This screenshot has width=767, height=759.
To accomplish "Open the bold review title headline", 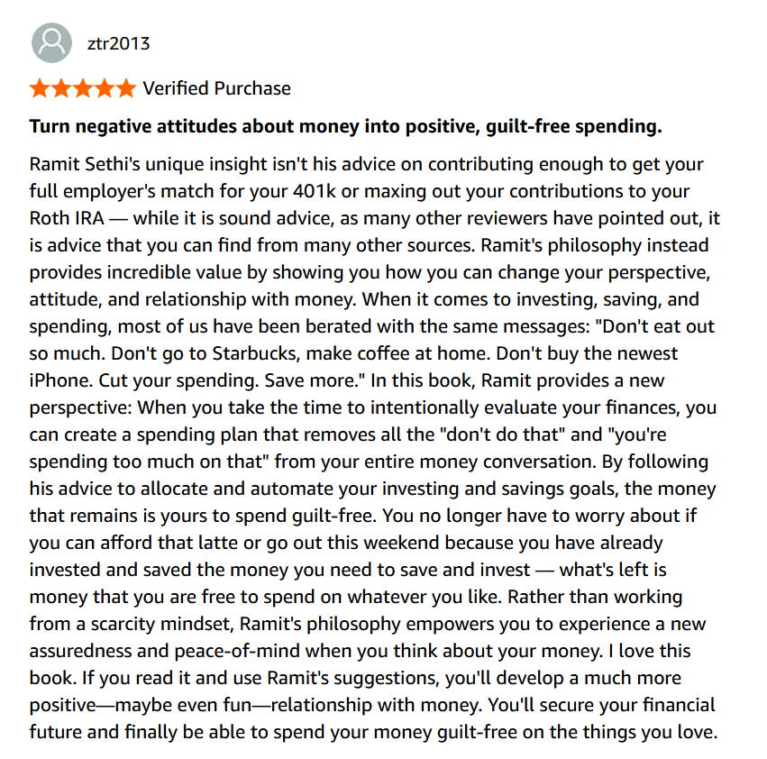I will pos(345,126).
